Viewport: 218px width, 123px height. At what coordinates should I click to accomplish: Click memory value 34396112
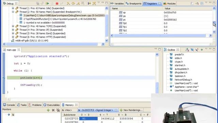tap(108, 119)
